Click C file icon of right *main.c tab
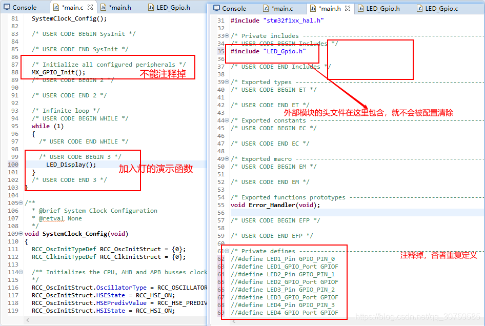 (266, 8)
